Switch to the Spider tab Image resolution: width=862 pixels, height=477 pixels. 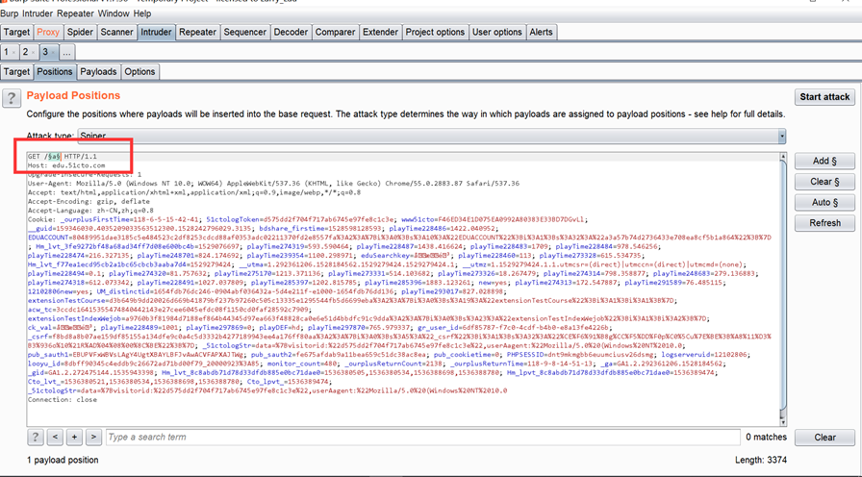click(80, 32)
